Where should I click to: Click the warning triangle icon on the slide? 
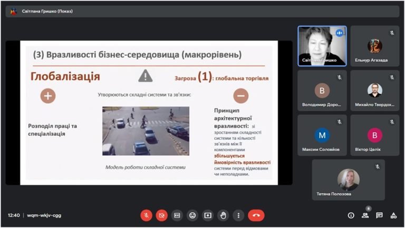(x=146, y=76)
